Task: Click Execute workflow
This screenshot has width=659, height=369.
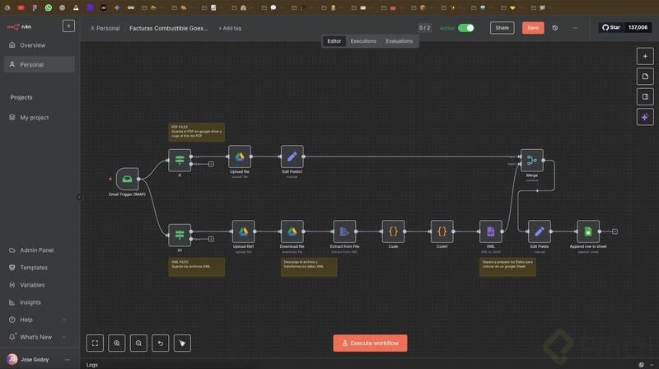Action: pyautogui.click(x=370, y=343)
